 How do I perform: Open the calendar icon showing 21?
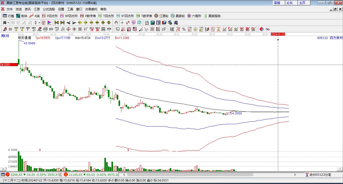coord(147,23)
